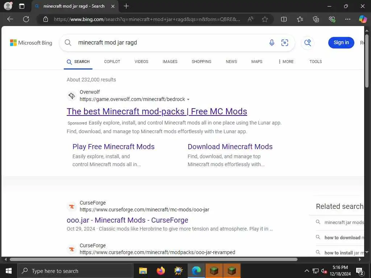Click the address bar URL
371x278 pixels.
(x=147, y=20)
